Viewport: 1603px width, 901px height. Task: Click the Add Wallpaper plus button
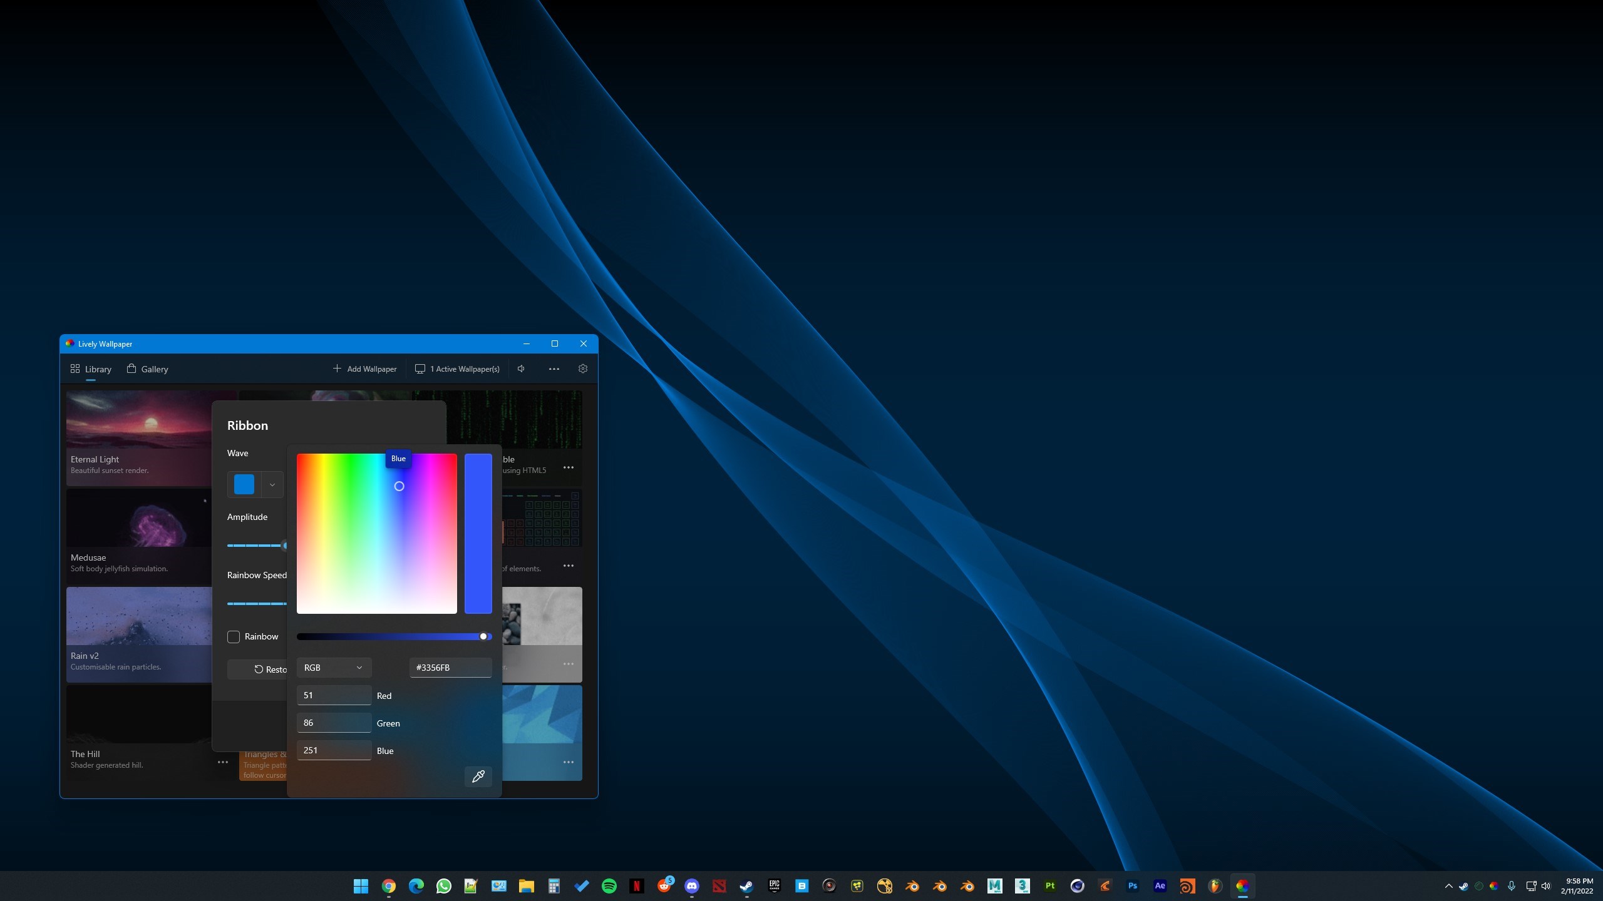(x=364, y=369)
